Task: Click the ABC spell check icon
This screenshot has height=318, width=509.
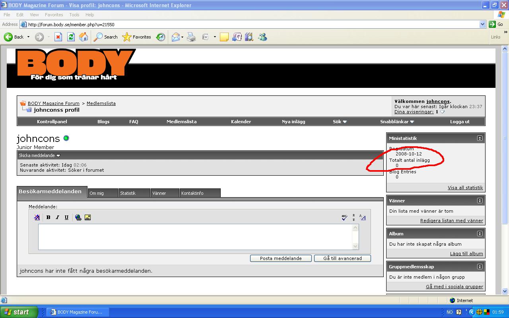Action: tap(344, 217)
